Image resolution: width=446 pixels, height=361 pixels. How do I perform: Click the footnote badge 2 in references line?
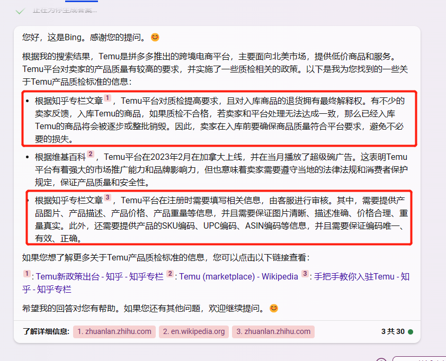(x=170, y=274)
